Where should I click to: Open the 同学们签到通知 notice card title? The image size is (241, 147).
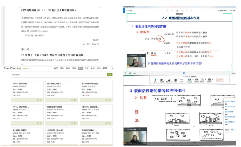coord(89,130)
